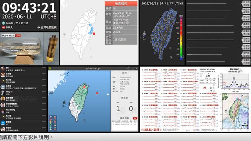Click hnny jo's avatar in the chat
251x141 pixels.
pyautogui.click(x=3, y=93)
